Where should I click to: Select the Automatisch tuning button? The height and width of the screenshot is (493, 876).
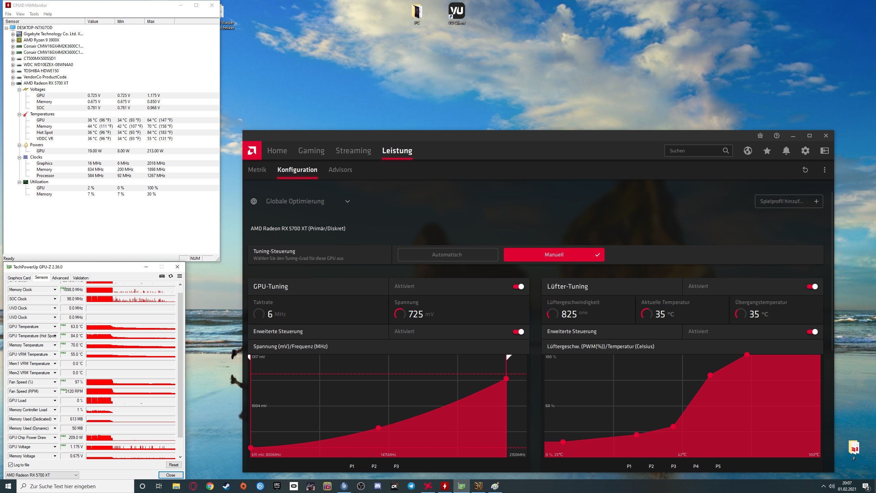click(447, 255)
